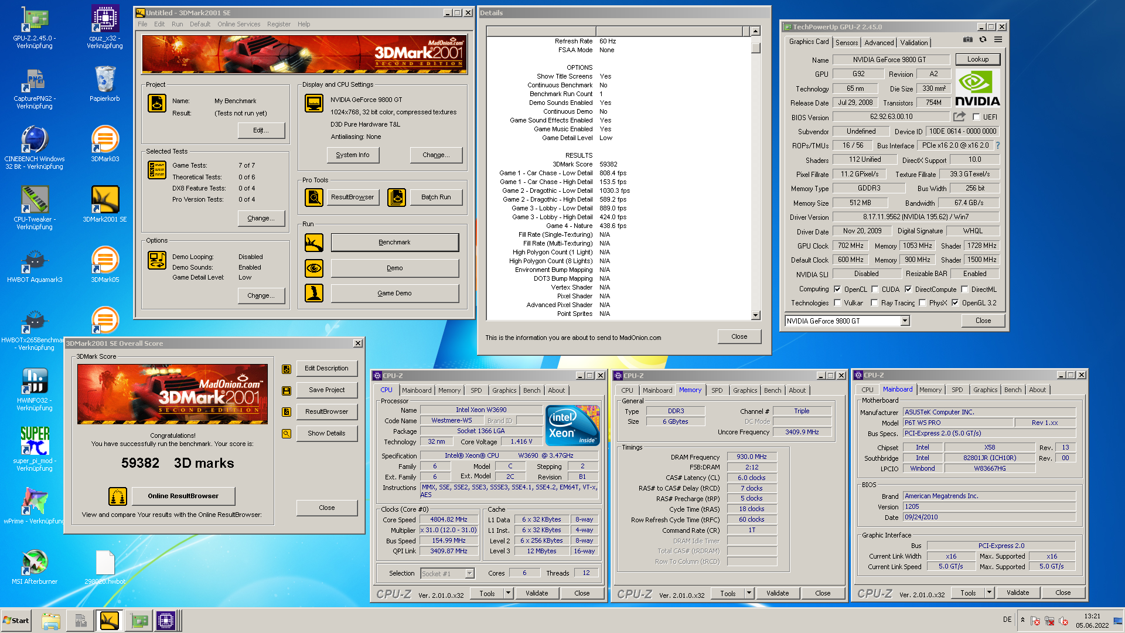Toggle the PhysX checkbox in GPU-Z
The image size is (1125, 633).
(x=922, y=303)
